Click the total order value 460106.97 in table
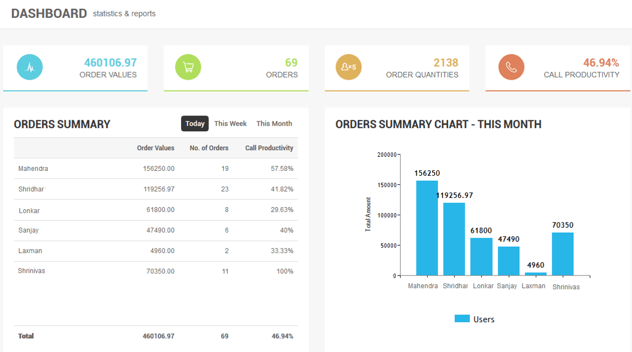632x352 pixels. coord(158,336)
